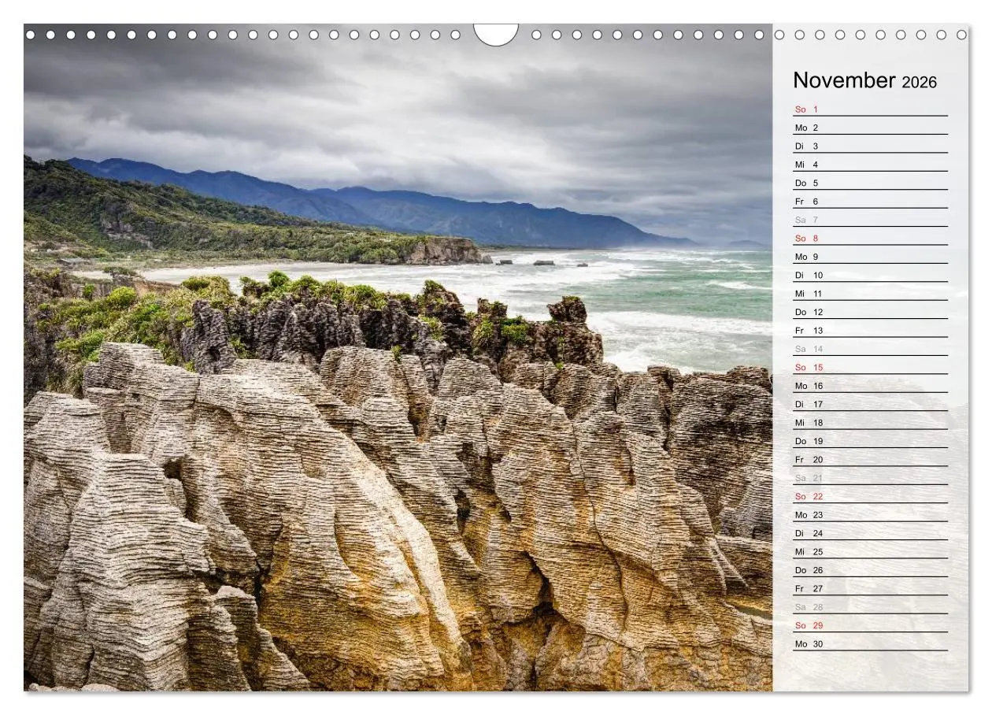Select the row Mi 25

click(870, 551)
